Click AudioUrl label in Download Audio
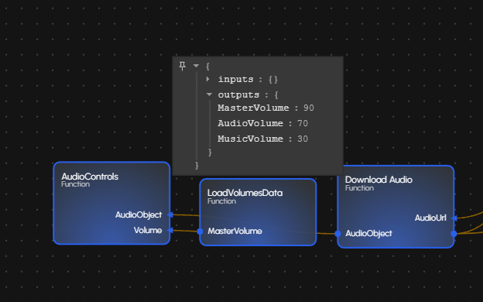 click(430, 218)
